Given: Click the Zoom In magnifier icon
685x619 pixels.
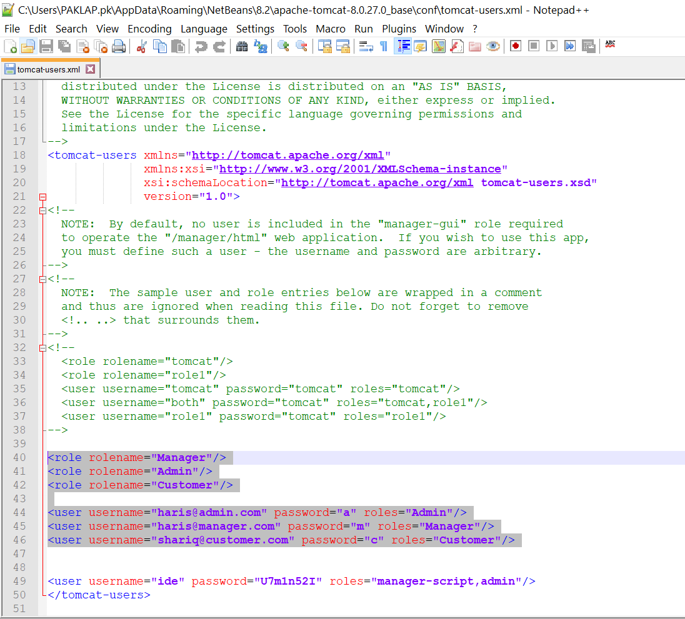Looking at the screenshot, I should pos(283,46).
